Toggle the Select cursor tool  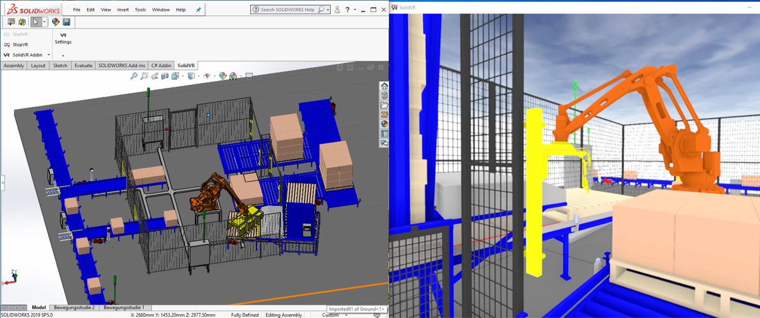coord(36,22)
